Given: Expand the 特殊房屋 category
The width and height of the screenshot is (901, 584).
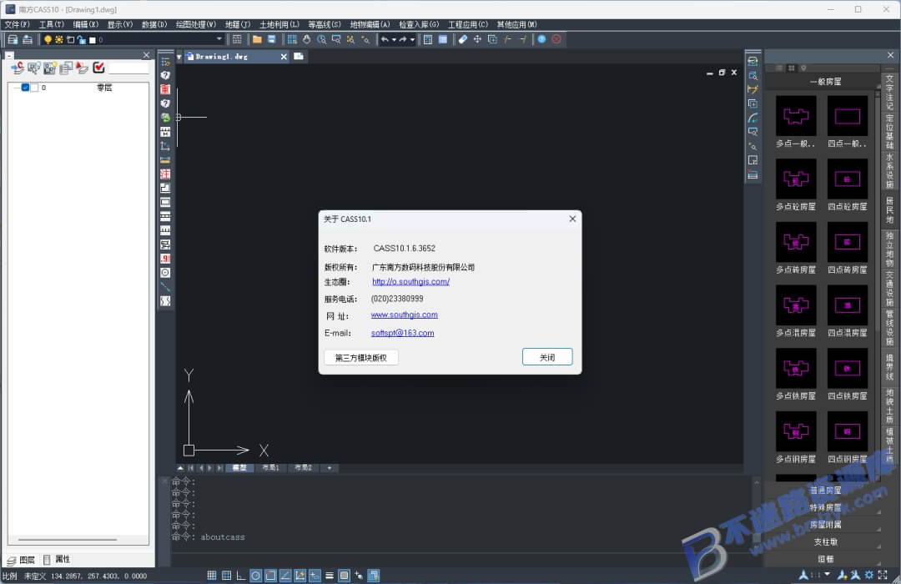Looking at the screenshot, I should [825, 507].
